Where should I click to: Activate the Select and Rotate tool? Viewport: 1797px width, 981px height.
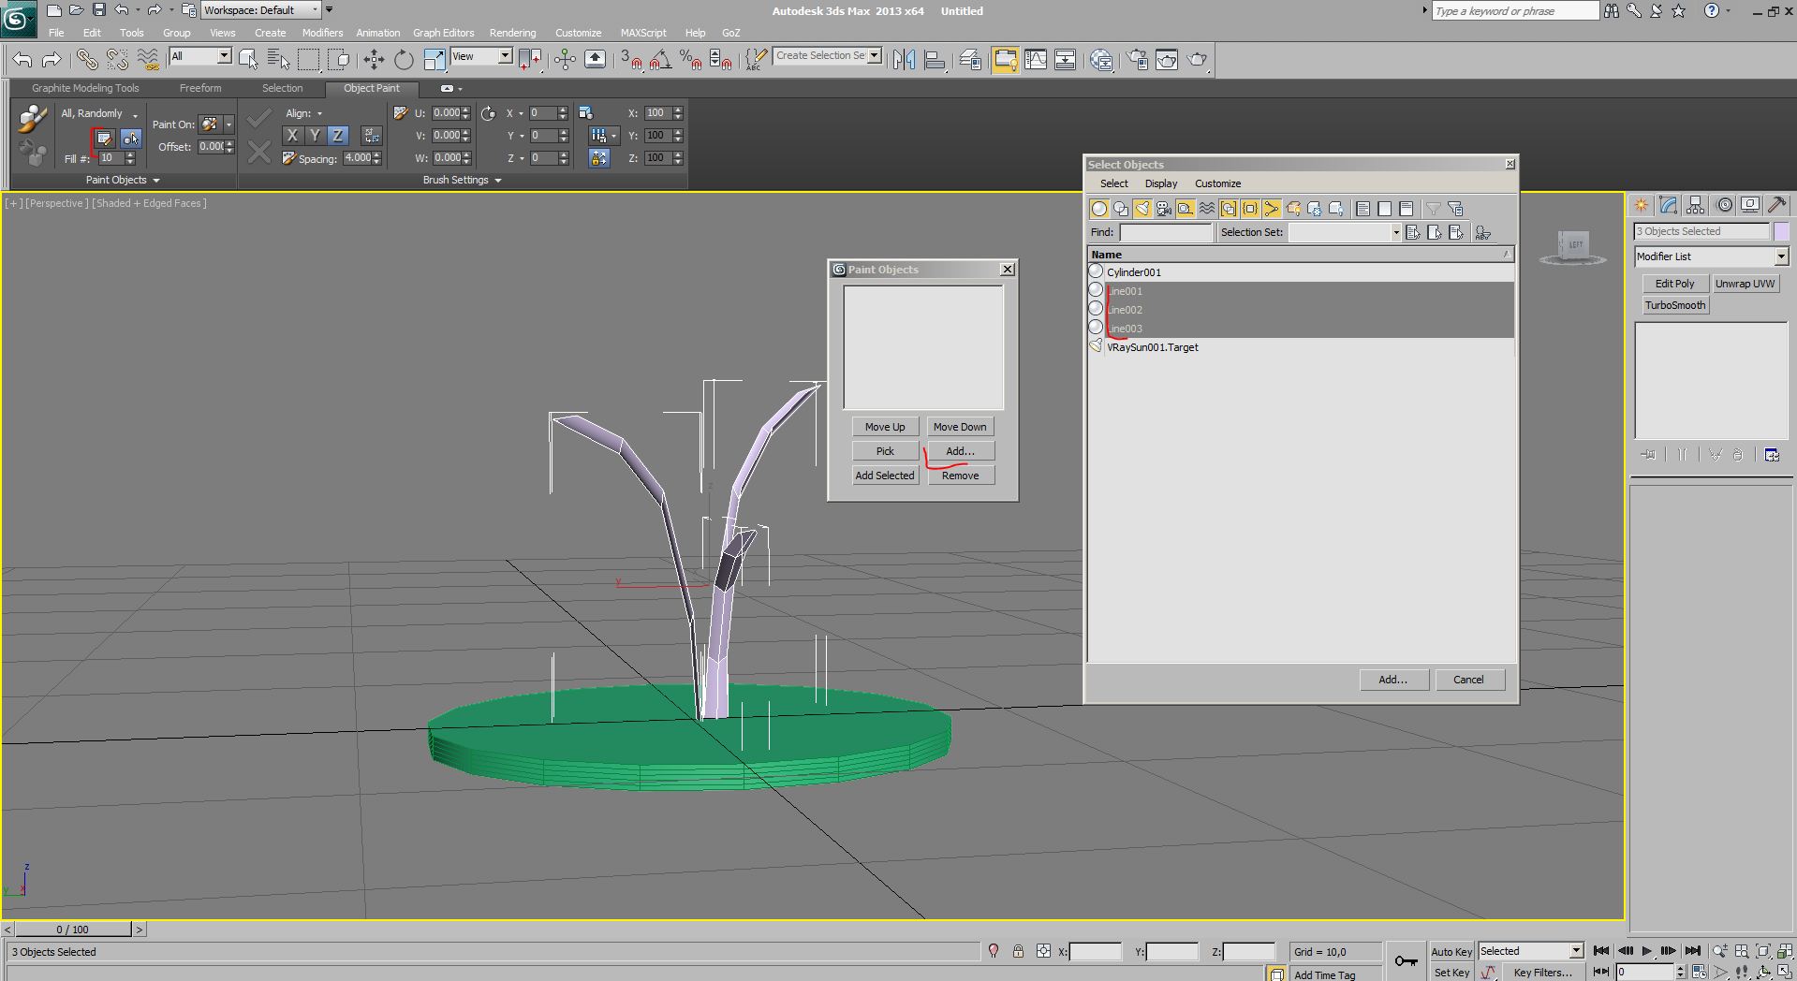[x=404, y=60]
